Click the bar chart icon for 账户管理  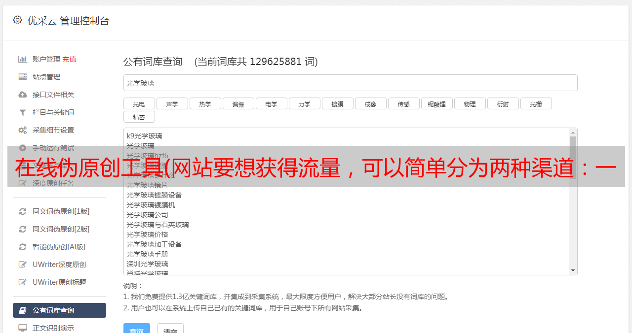click(23, 59)
